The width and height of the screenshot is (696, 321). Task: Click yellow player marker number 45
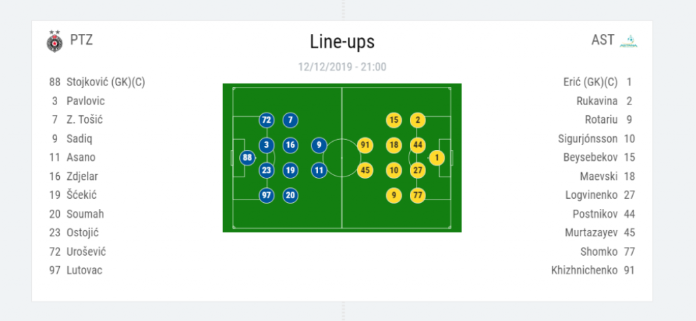pyautogui.click(x=365, y=170)
